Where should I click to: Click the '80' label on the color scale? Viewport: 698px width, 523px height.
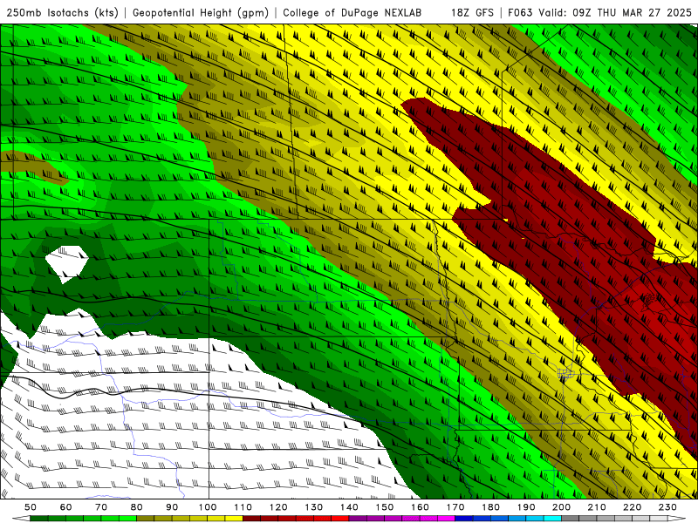pyautogui.click(x=137, y=507)
